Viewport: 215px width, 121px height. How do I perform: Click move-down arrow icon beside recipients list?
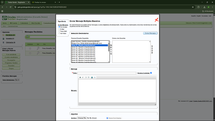click(x=152, y=50)
